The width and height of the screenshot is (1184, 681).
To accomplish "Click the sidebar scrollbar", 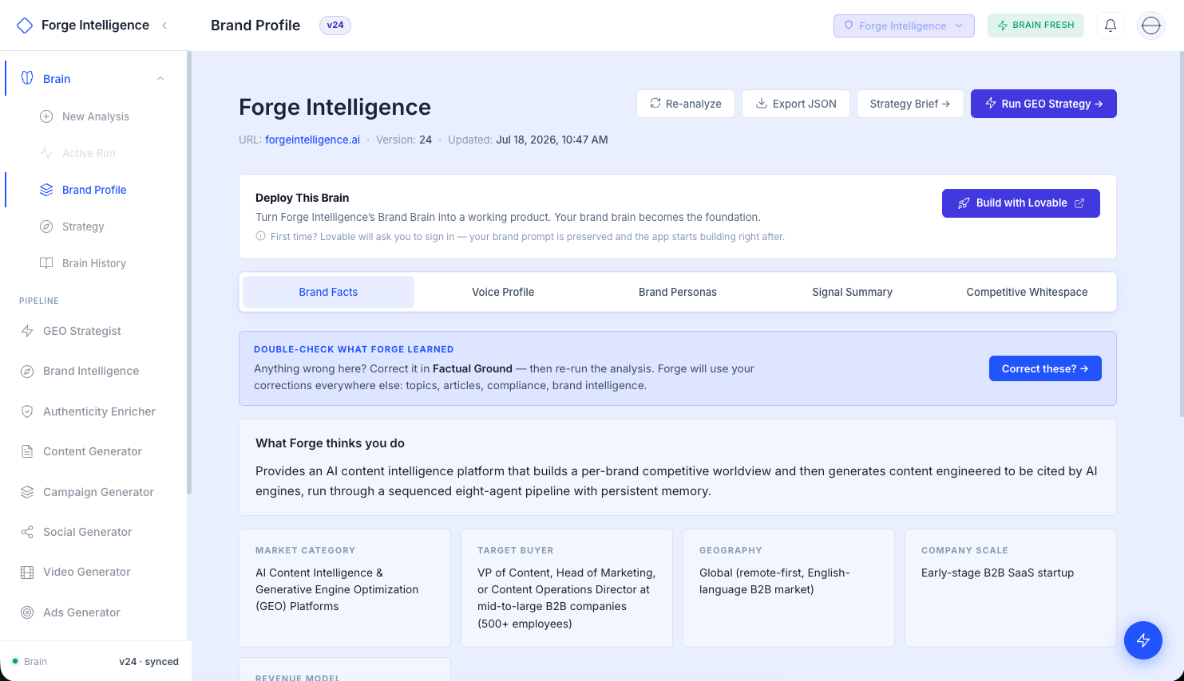I will (x=189, y=273).
